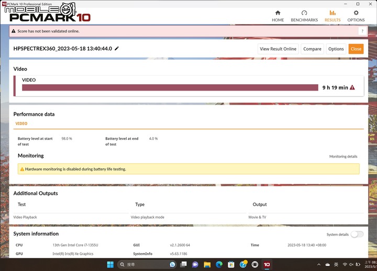Switch input language indicator 英
Viewport: 377px width, 271px height.
(x=336, y=265)
